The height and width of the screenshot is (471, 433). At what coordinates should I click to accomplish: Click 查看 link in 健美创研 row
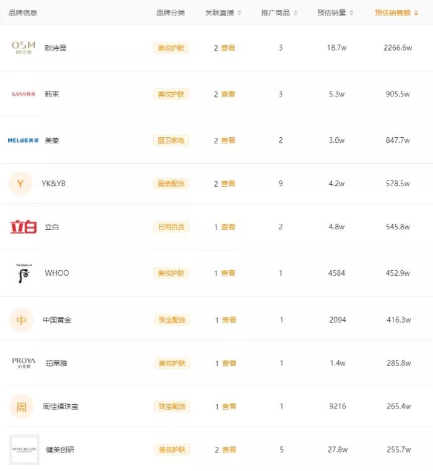229,449
